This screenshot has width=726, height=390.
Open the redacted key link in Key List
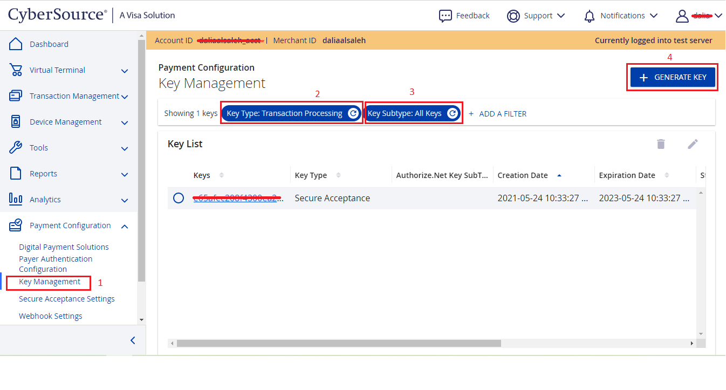pos(237,198)
